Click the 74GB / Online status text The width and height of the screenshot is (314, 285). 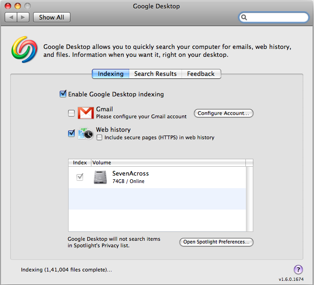128,181
